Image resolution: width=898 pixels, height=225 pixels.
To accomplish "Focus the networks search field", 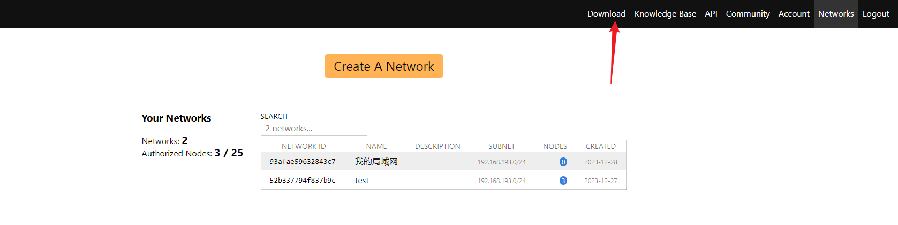I will click(x=314, y=128).
